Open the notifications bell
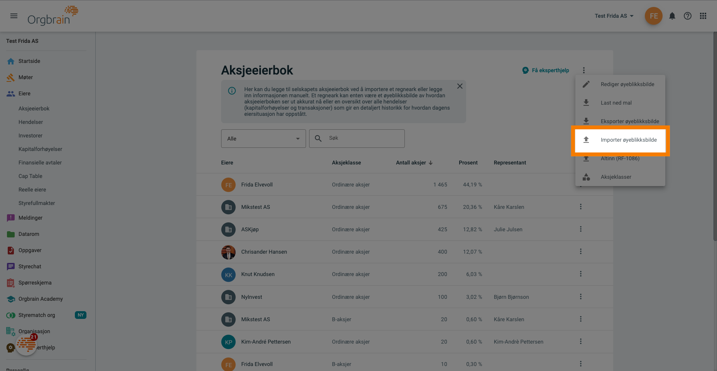 (672, 16)
